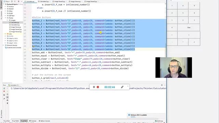Open the Run tool window button
219x123 pixels.
24,121
